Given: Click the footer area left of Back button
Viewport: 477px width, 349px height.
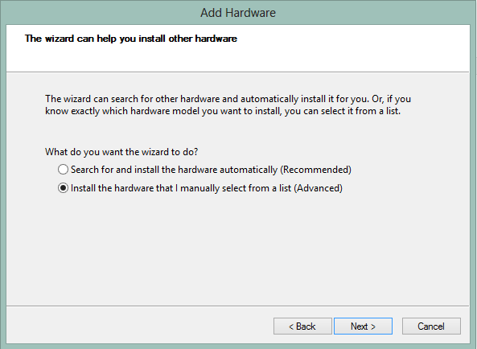Looking at the screenshot, I should [x=138, y=326].
